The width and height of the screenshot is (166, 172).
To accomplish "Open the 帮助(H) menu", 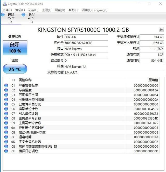I will (73, 10).
